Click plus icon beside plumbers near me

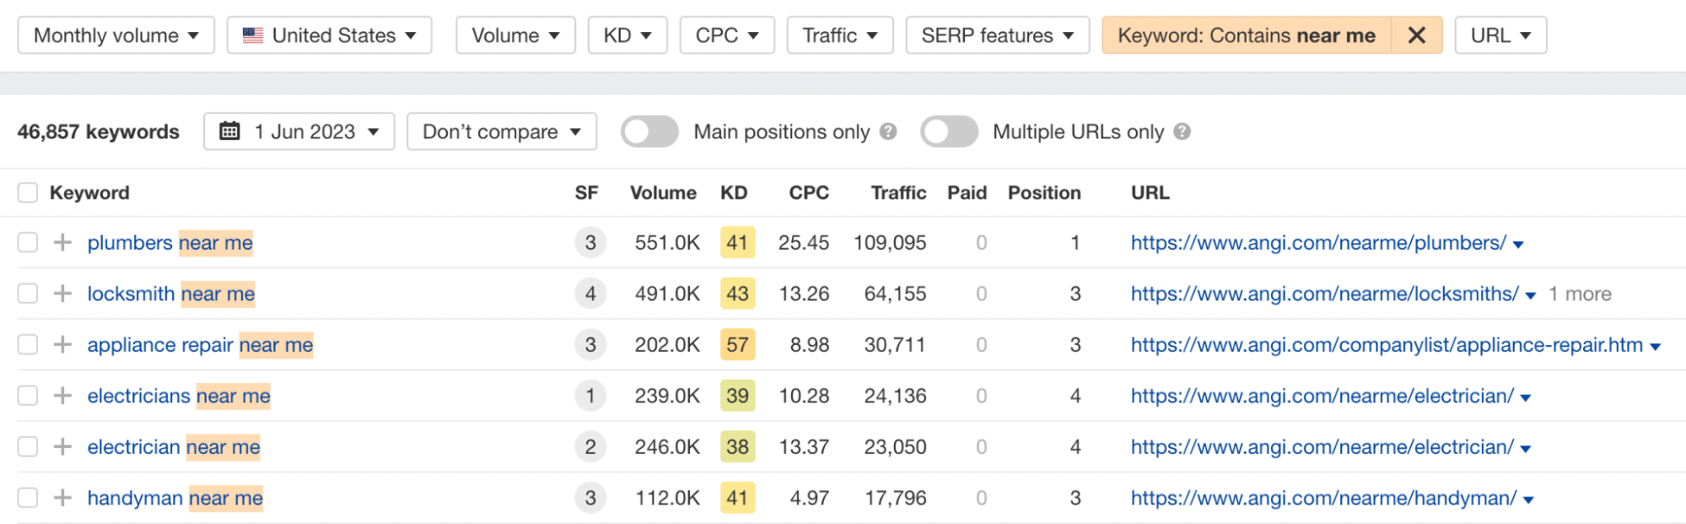coord(62,243)
